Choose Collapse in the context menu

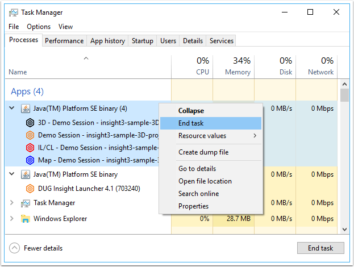211,111
